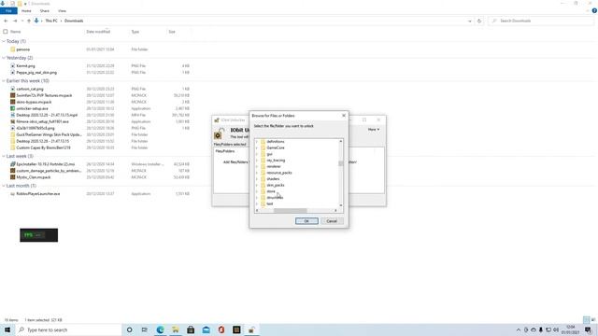Sort by the Size column header

point(172,32)
